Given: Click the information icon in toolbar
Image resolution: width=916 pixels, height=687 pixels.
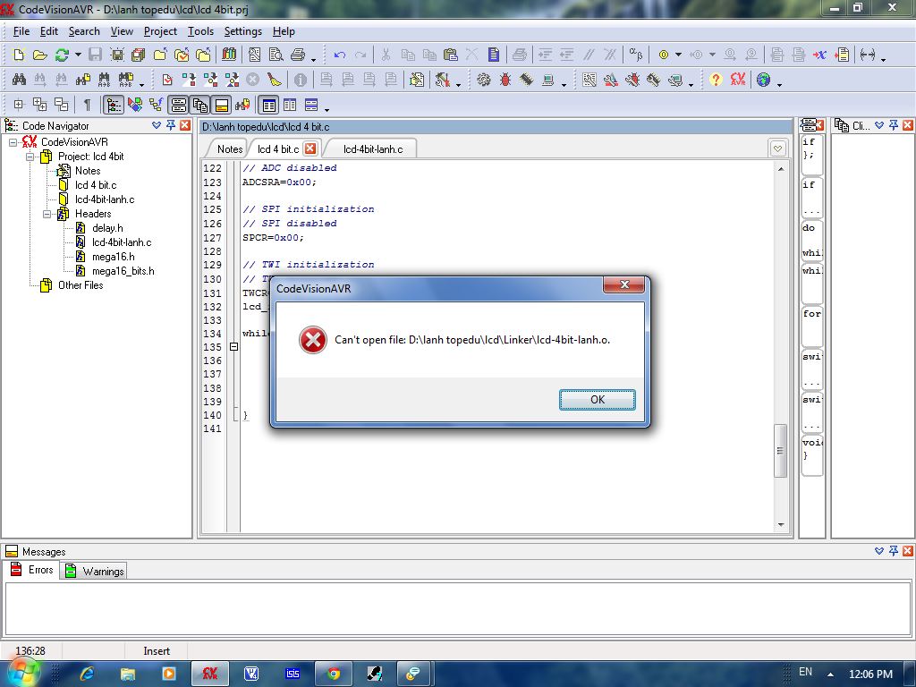Looking at the screenshot, I should (301, 79).
